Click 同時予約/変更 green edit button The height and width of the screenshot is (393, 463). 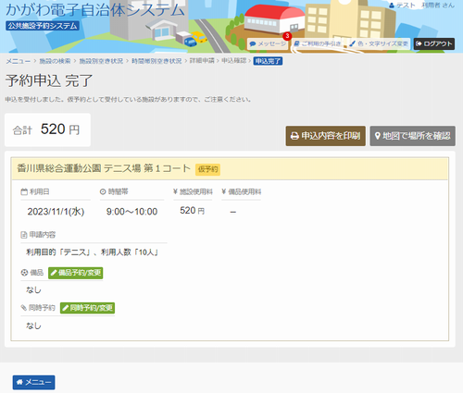pos(87,308)
